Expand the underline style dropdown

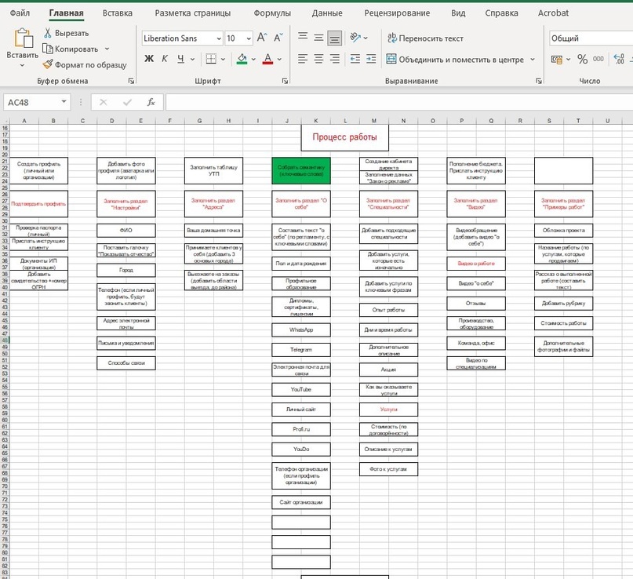[192, 60]
